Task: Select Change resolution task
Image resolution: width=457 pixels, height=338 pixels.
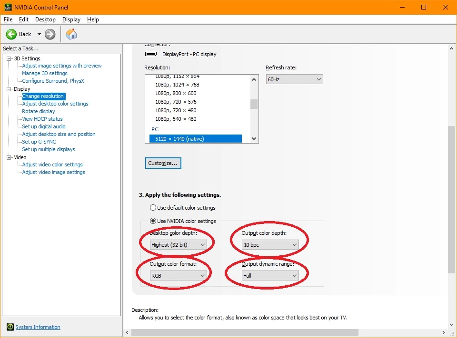Action: point(43,96)
